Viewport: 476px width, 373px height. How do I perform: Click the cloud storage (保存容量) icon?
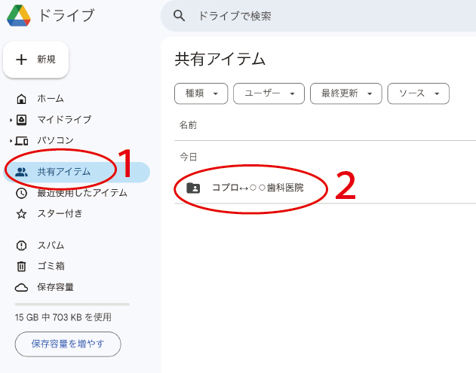pyautogui.click(x=22, y=287)
